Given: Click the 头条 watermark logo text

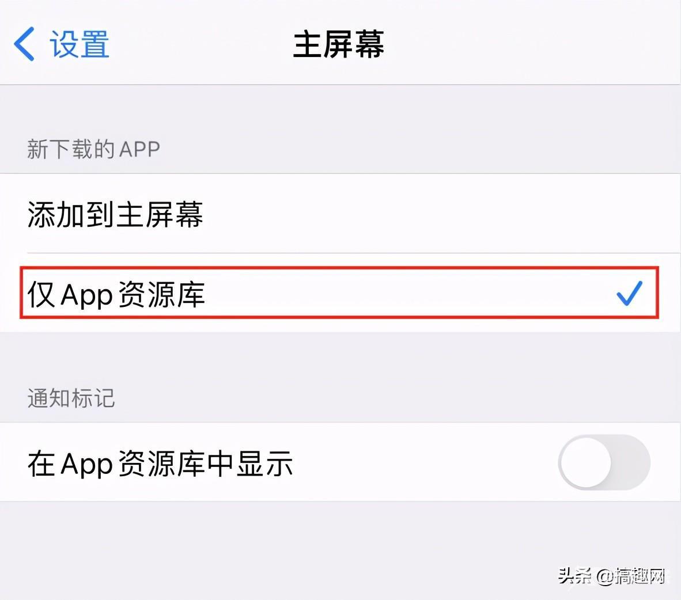Looking at the screenshot, I should click(x=575, y=576).
